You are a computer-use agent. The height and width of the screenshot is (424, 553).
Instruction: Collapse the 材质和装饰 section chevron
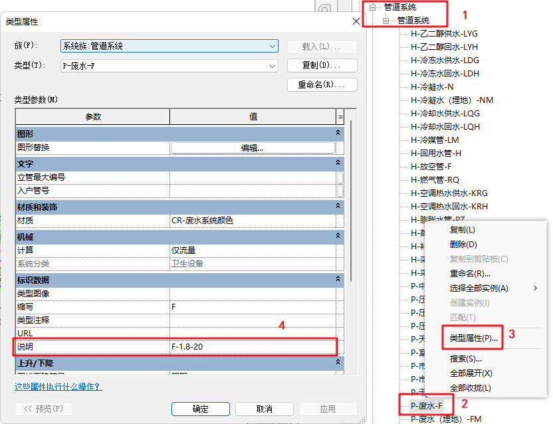(x=337, y=207)
